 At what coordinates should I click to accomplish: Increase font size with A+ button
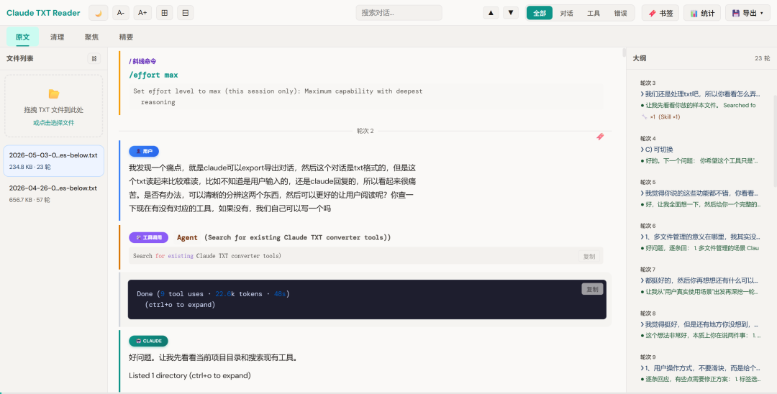tap(142, 13)
